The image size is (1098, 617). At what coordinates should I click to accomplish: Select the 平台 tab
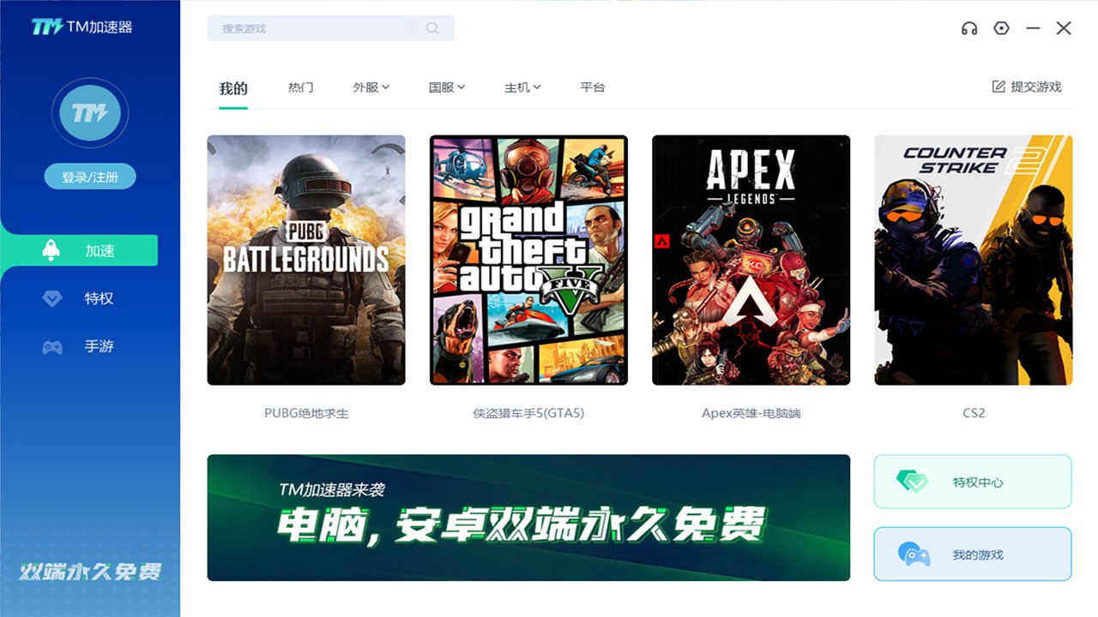tap(592, 87)
